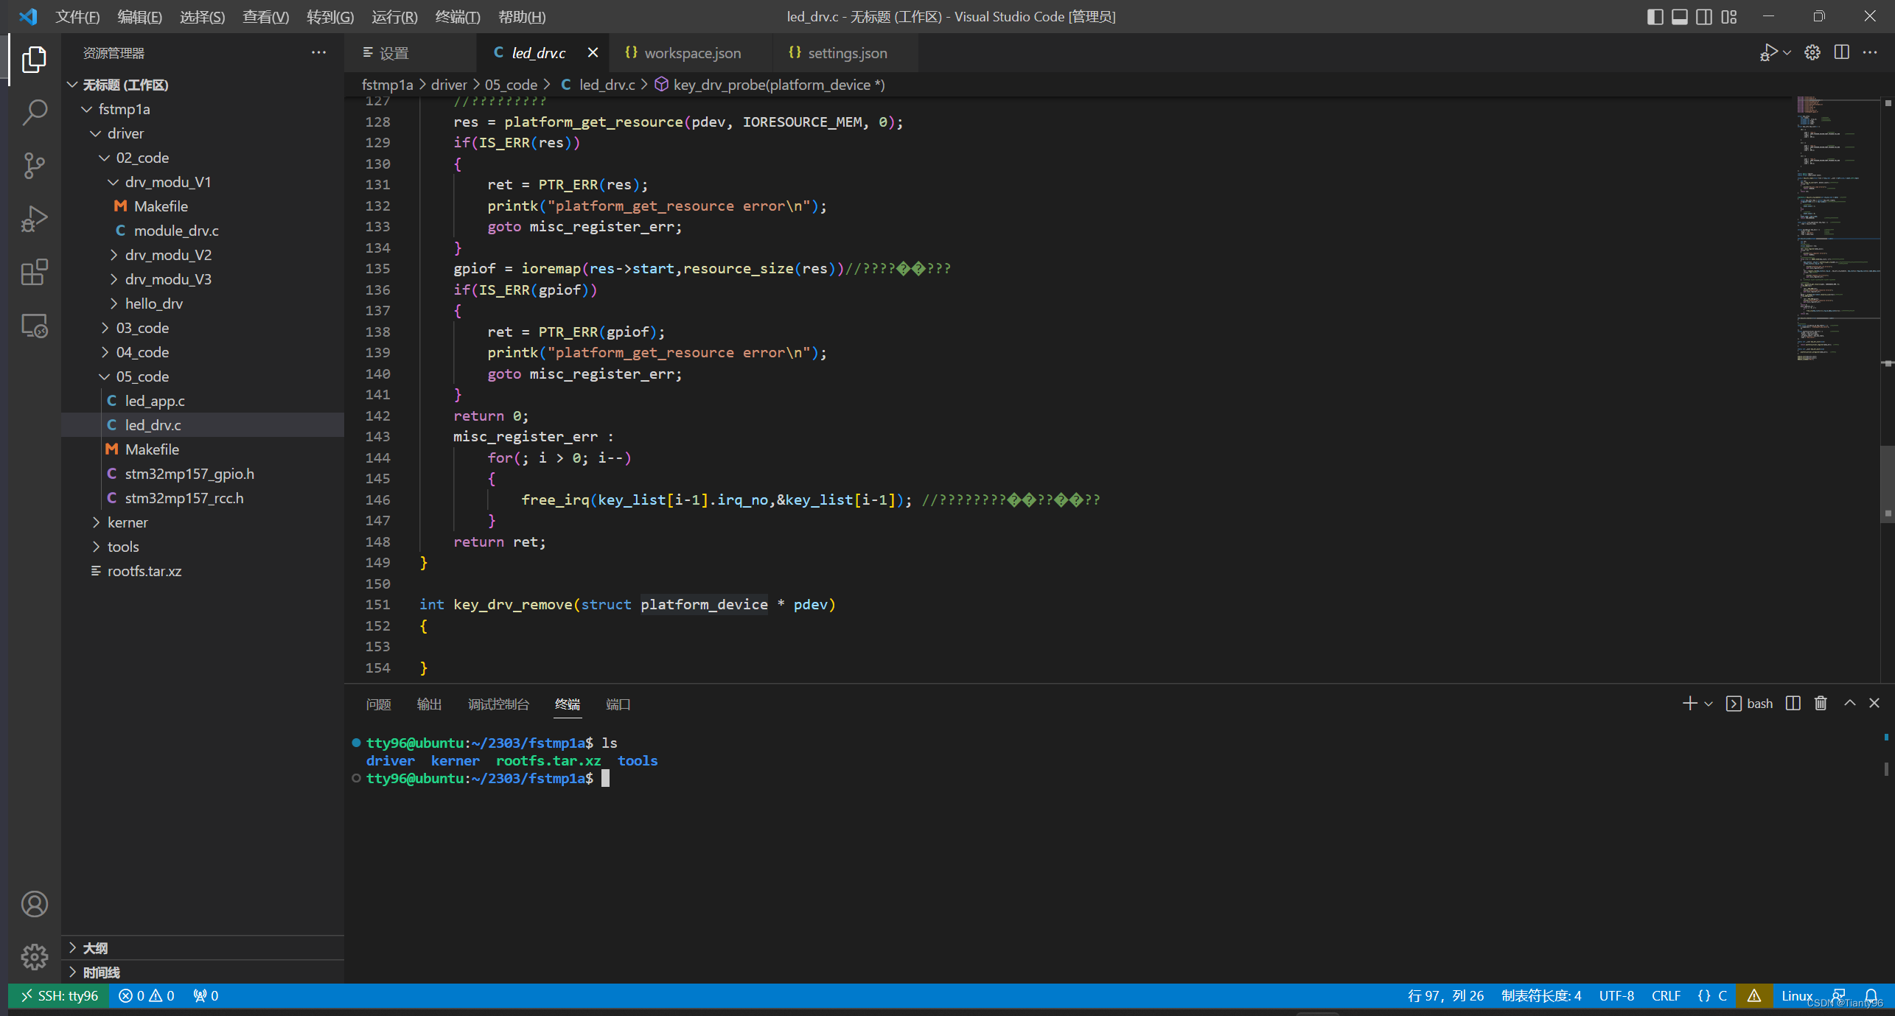Change CRLF end of line sequence

1666,996
